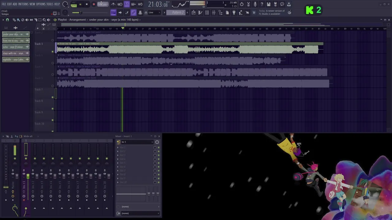This screenshot has height=220, width=392.
Task: Select the playlist Zoom tool
Action: tap(44, 20)
